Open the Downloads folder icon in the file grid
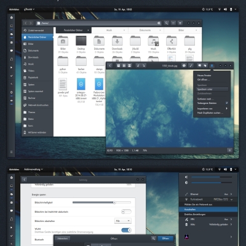 (x=117, y=41)
